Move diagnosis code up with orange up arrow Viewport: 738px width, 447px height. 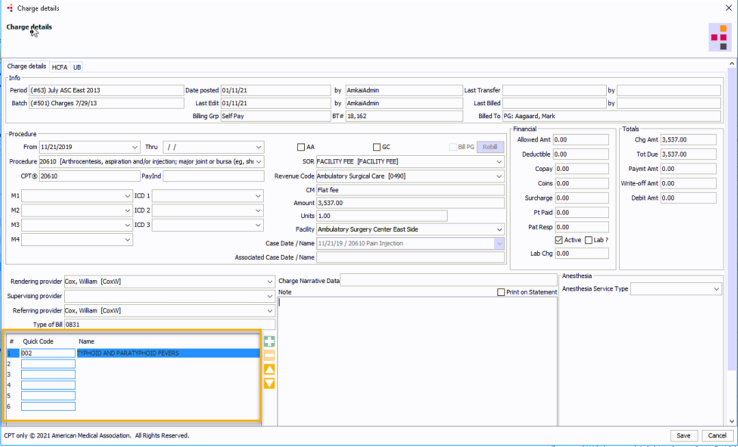click(x=269, y=369)
